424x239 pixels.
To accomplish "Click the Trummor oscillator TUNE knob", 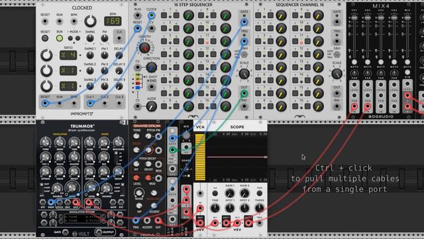I will (x=46, y=142).
